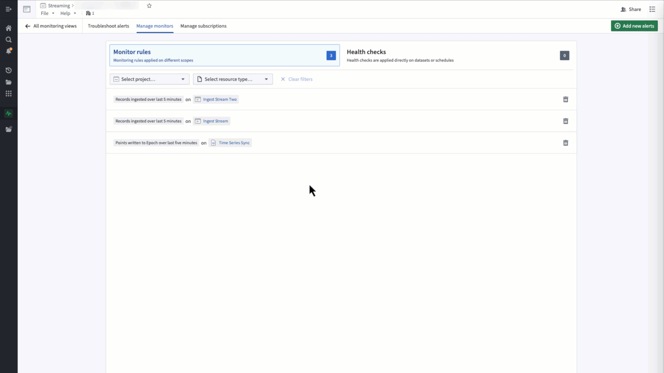Click Clear filters
Viewport: 664px width, 373px height.
(x=296, y=79)
